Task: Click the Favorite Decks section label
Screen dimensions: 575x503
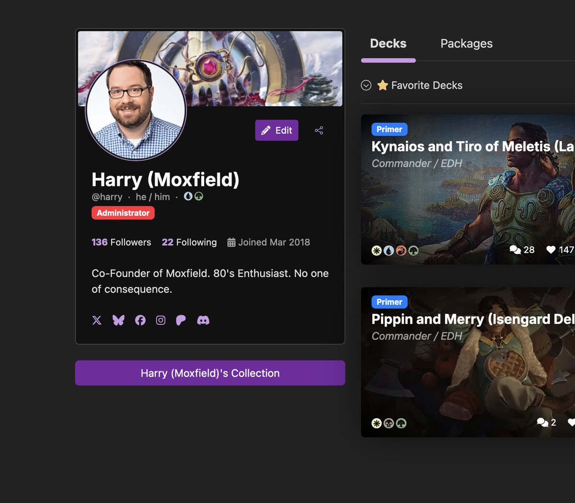Action: pyautogui.click(x=427, y=85)
